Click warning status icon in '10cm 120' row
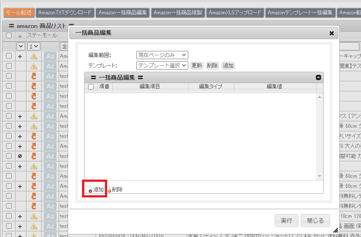The height and width of the screenshot is (237, 361). click(34, 216)
